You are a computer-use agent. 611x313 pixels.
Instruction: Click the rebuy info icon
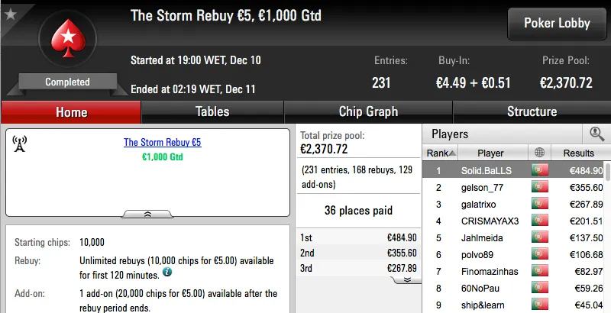tap(166, 272)
